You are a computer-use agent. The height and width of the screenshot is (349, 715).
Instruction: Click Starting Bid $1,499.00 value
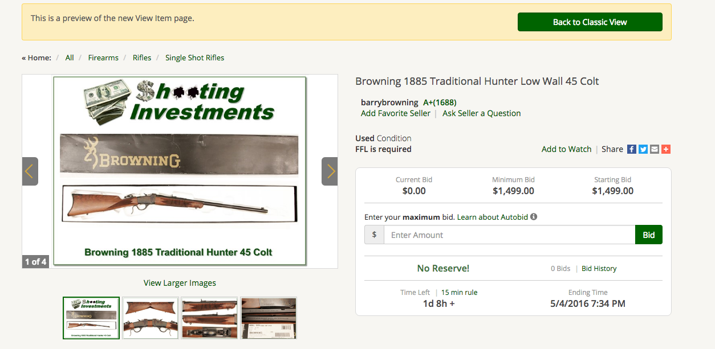pos(613,191)
